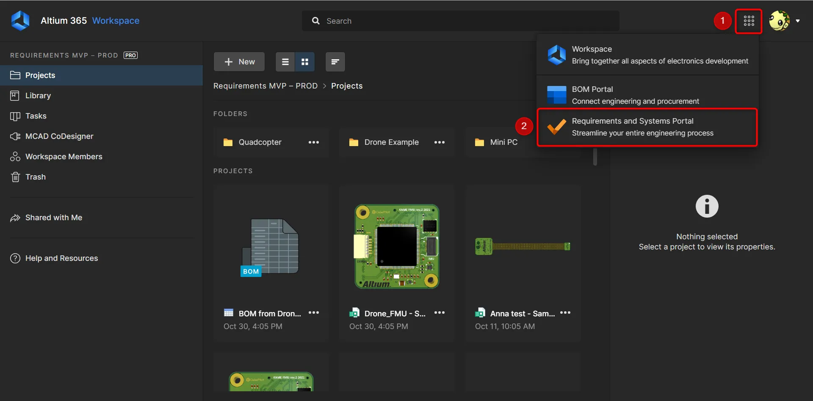Screen dimensions: 813x401
Task: Click Requirements MVP – PROD breadcrumb link
Action: coord(265,86)
